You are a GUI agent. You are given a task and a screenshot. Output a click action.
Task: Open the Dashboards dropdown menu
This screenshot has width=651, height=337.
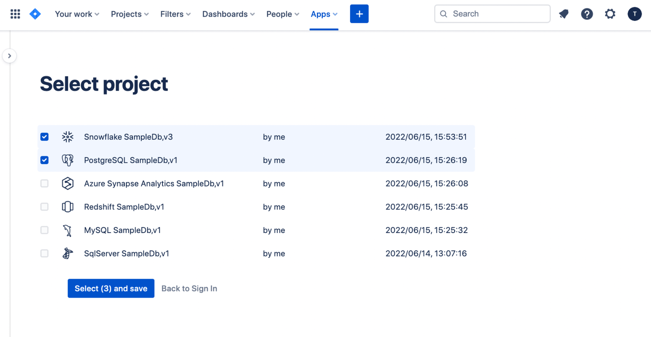click(228, 14)
